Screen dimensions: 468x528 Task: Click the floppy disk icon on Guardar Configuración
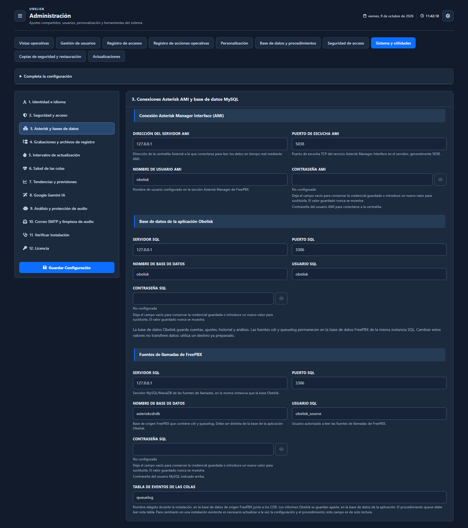[45, 267]
